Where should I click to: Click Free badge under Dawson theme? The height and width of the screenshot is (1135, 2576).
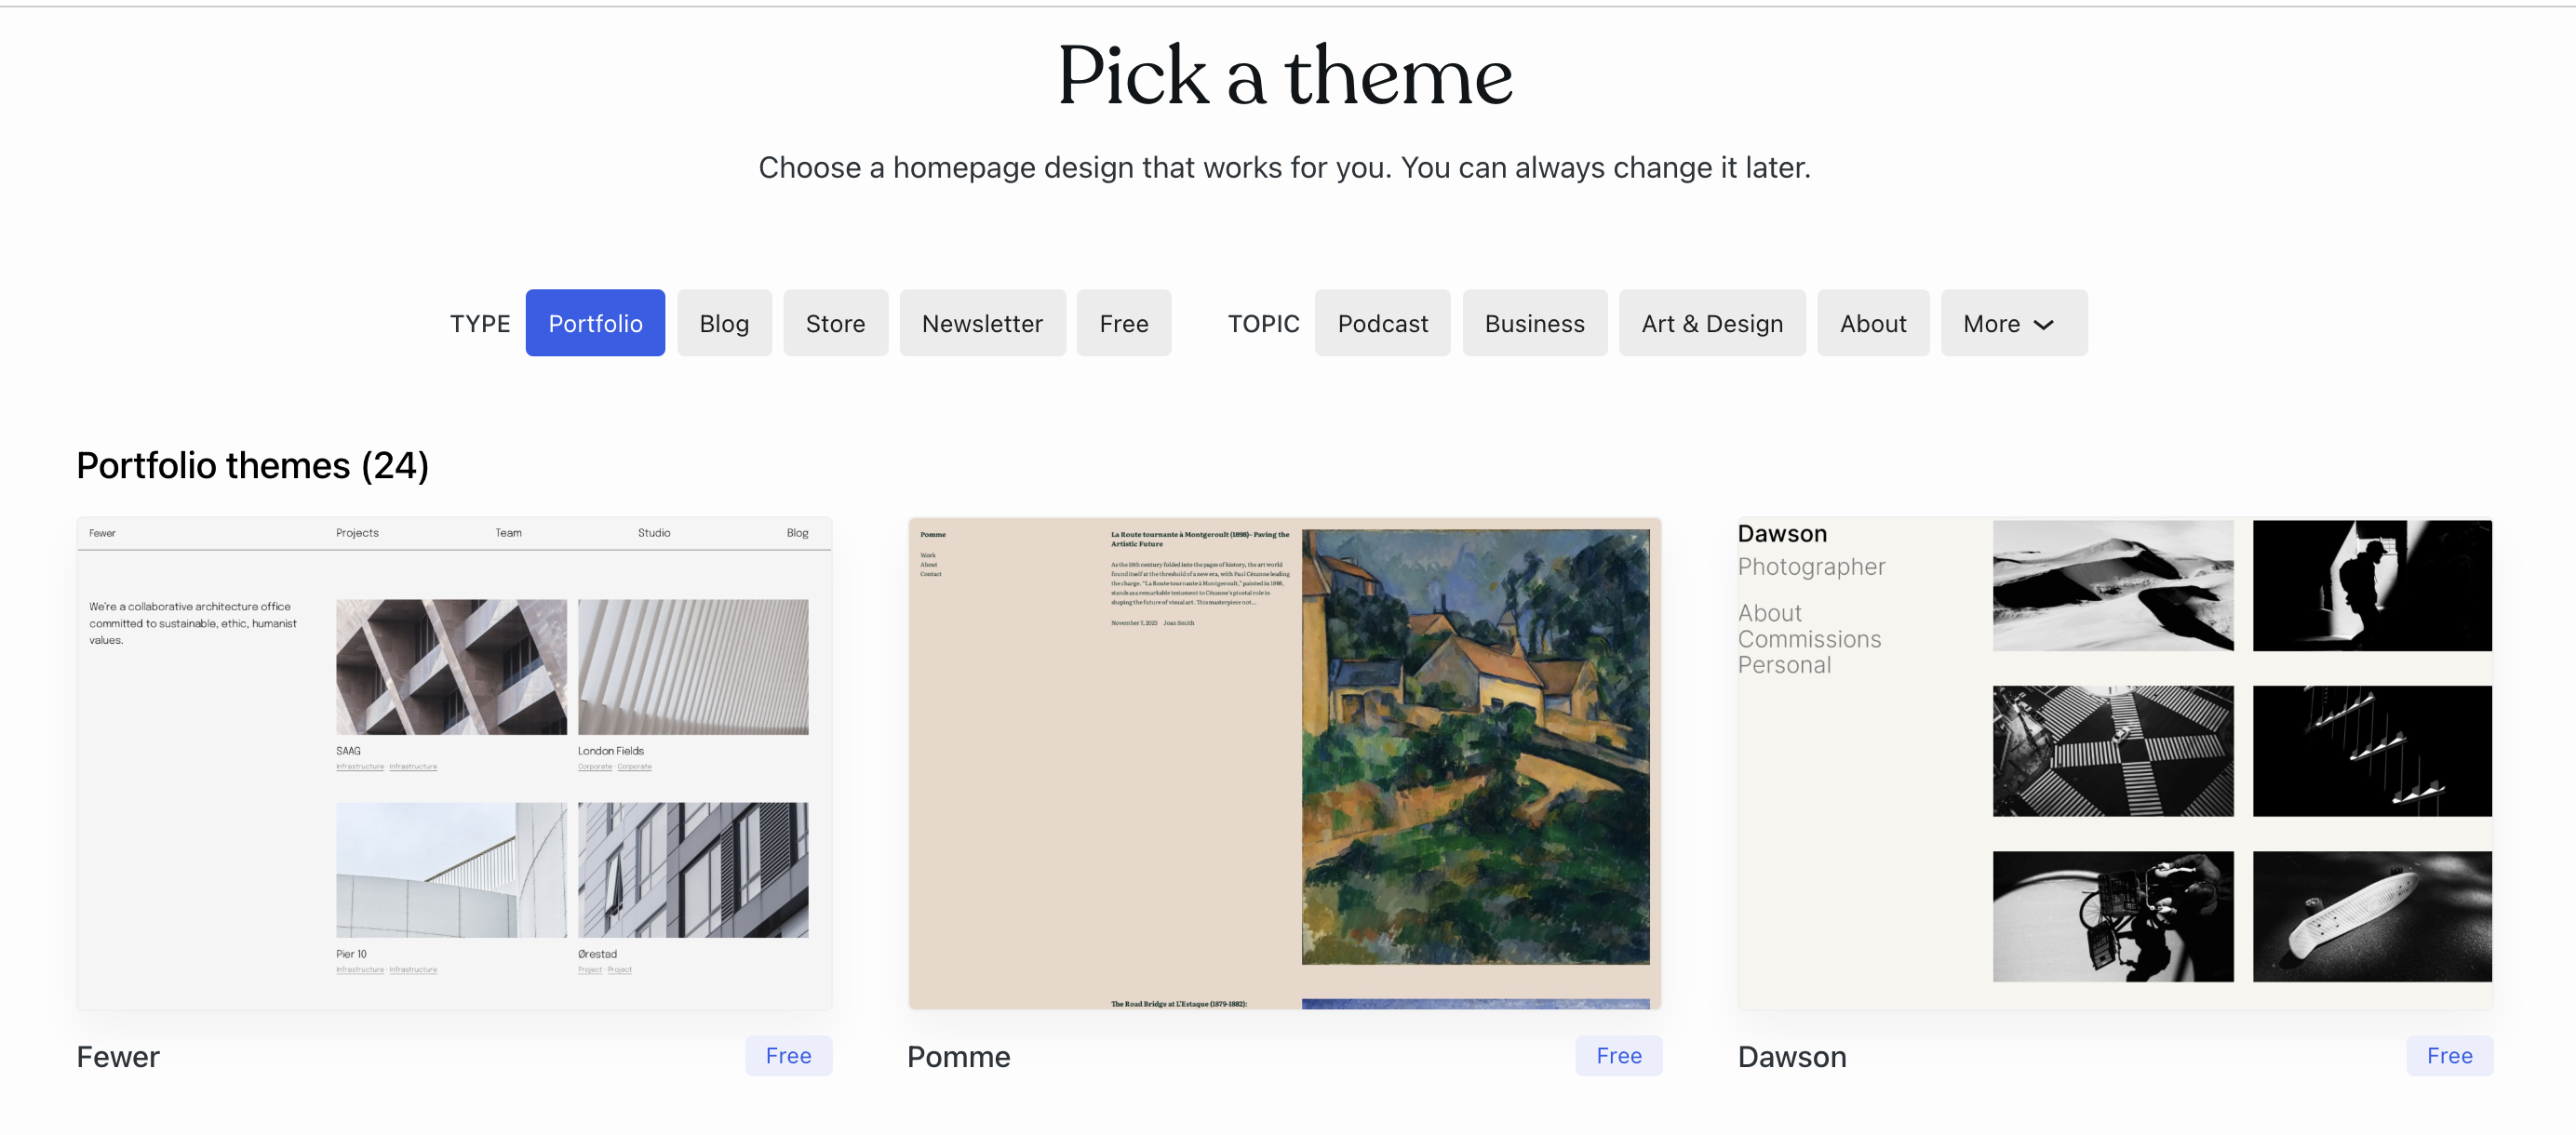2448,1055
